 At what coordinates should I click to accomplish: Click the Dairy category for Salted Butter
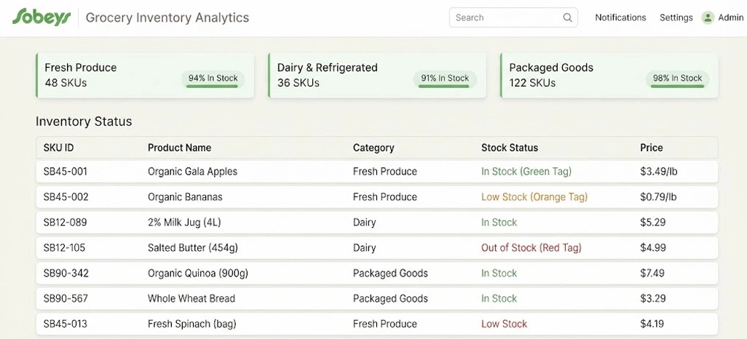[365, 247]
